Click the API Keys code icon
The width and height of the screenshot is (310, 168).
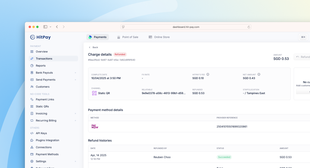32,133
